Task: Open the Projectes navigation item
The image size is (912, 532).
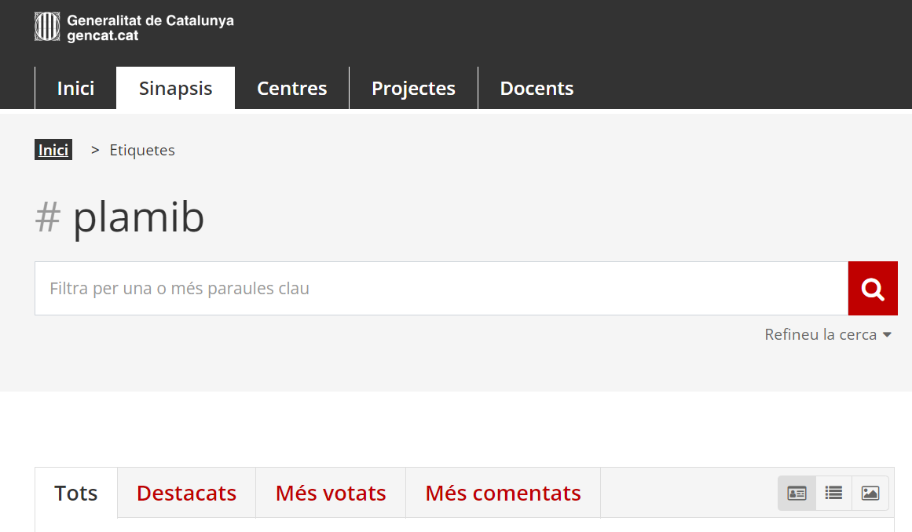Action: (413, 89)
